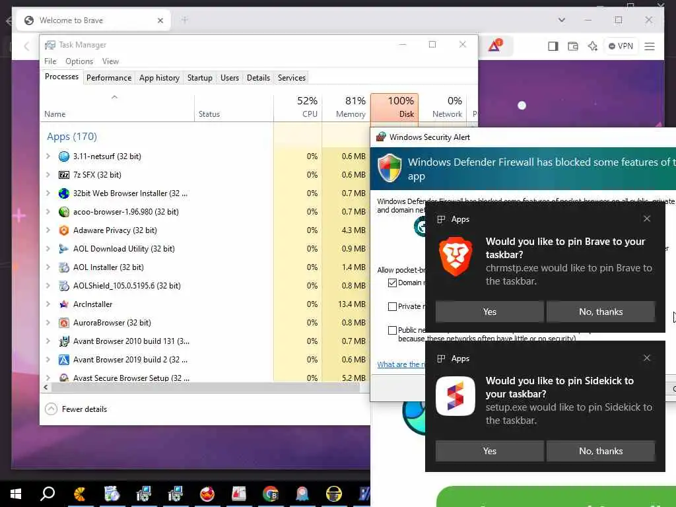This screenshot has width=676, height=507.
Task: Open the Brave Wallet icon
Action: [x=572, y=46]
